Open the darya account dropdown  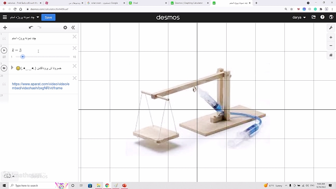pyautogui.click(x=299, y=17)
